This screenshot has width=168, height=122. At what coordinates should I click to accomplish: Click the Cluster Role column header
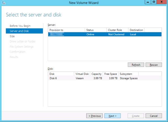117,30
